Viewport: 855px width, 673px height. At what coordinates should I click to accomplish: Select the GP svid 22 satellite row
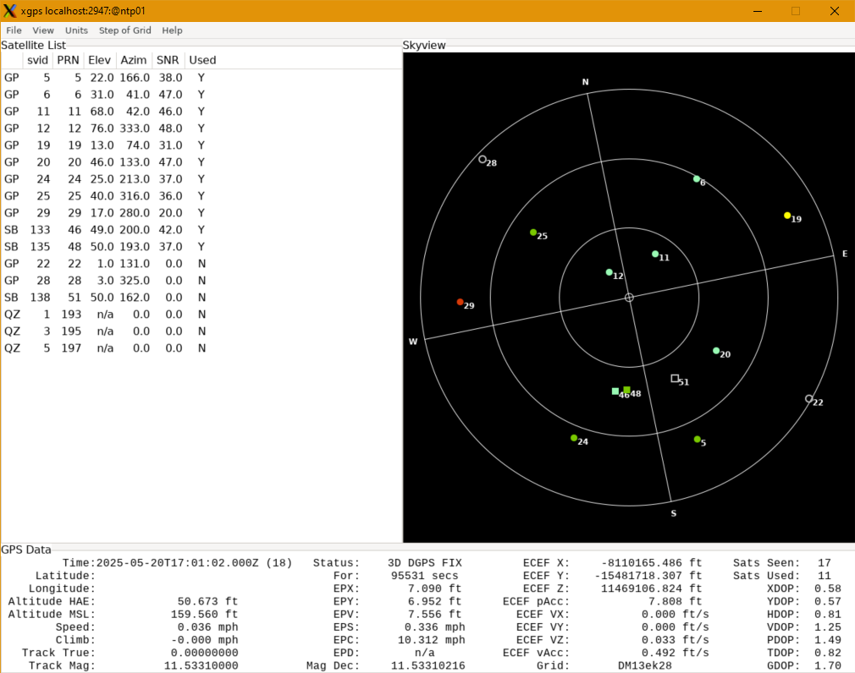[x=201, y=264]
